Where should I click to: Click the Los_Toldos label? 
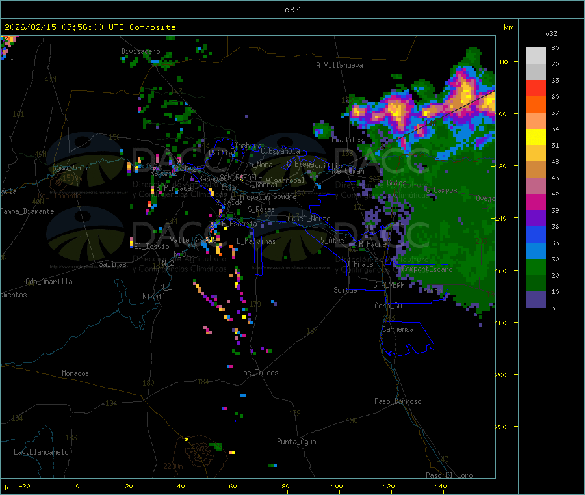[x=259, y=373]
